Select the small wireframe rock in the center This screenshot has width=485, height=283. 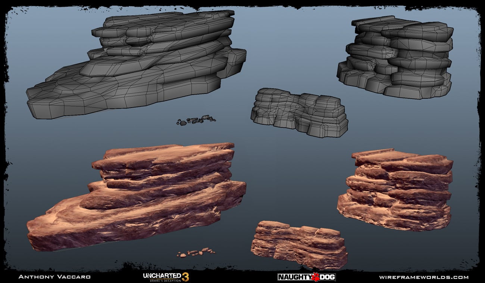click(x=299, y=112)
